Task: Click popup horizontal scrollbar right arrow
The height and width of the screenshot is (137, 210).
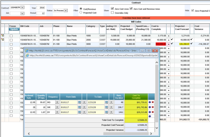Action: pos(151,134)
